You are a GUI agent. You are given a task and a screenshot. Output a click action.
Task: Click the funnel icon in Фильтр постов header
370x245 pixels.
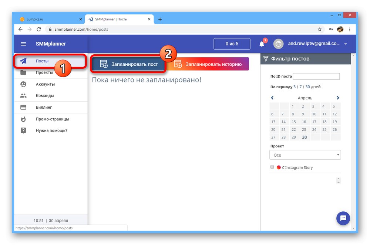coord(266,59)
